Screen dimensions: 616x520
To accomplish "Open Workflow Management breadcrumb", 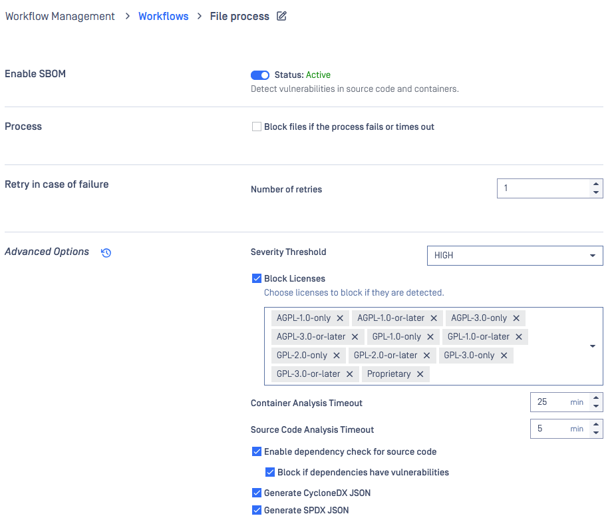I will pos(60,16).
